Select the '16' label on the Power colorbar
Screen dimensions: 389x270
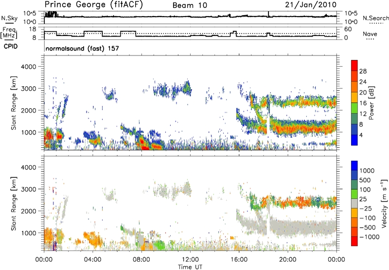pyautogui.click(x=363, y=103)
